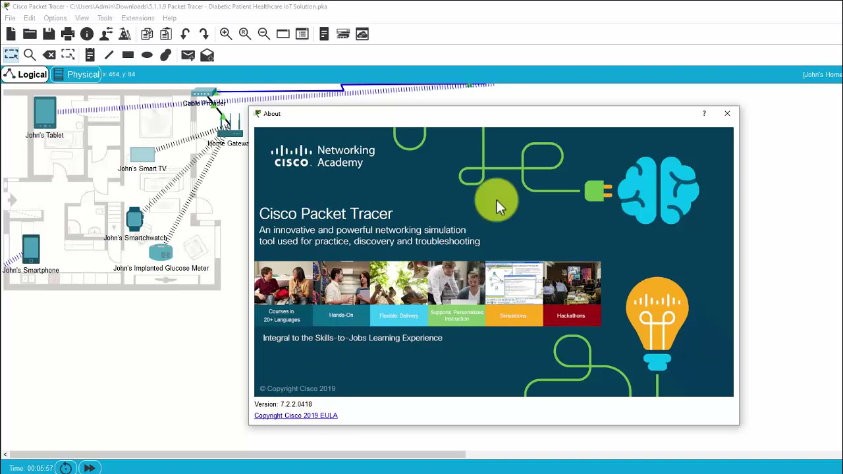Select the Cable Provider switch device
Screen dimensions: 843x474
204,93
